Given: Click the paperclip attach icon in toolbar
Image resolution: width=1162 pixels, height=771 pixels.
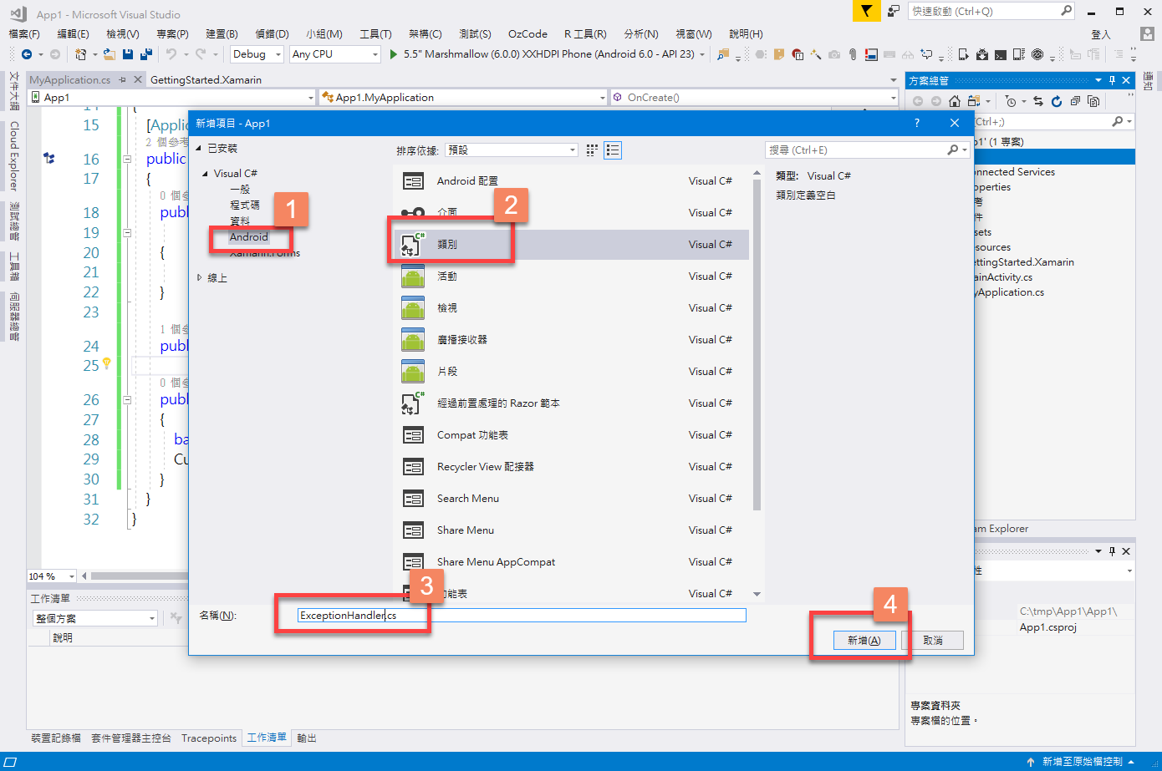Looking at the screenshot, I should (x=852, y=54).
